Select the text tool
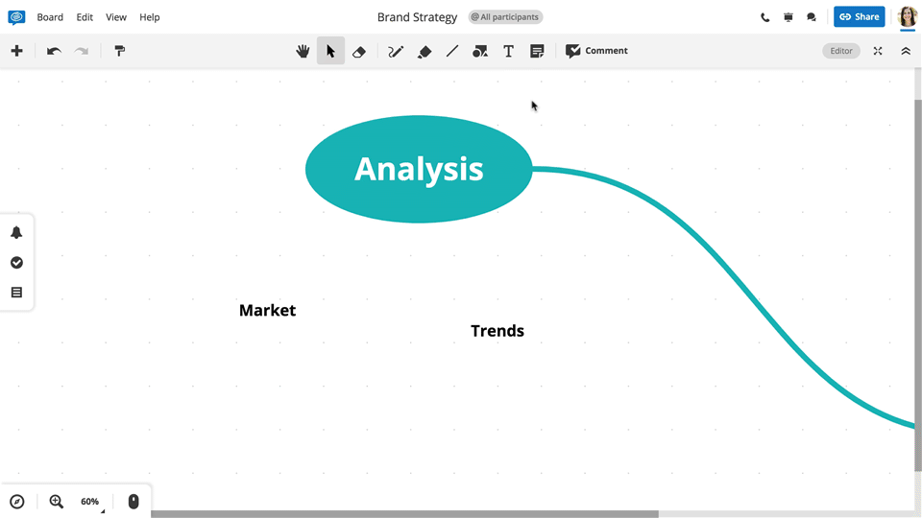This screenshot has width=922, height=518. [509, 52]
